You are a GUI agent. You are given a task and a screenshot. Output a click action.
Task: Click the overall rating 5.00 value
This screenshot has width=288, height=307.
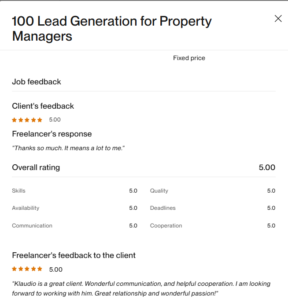[267, 167]
